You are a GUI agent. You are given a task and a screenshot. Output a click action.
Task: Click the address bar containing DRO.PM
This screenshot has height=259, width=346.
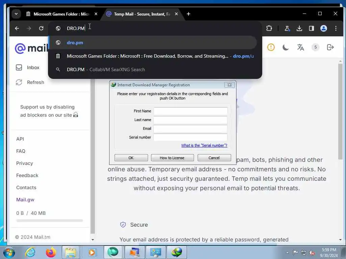154,28
